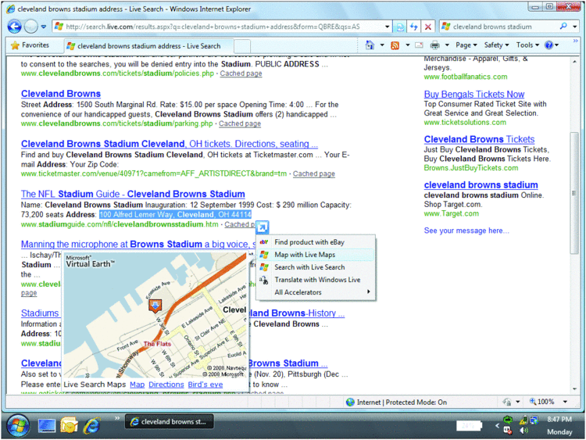Click Show Desktop icon in Quick Launch
The width and height of the screenshot is (586, 440).
click(x=47, y=425)
